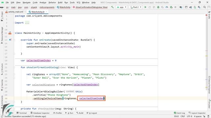The width and height of the screenshot is (211, 118).
Task: Collapse the onCreate function fold on line 13
Action: click(14, 40)
